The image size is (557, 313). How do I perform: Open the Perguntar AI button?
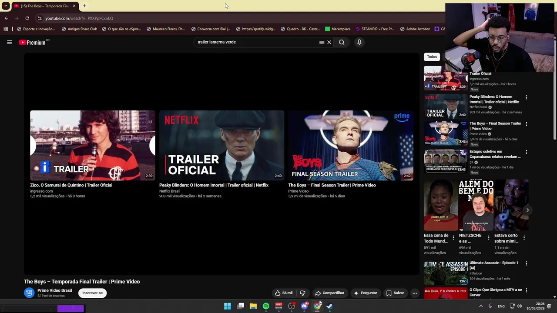click(366, 293)
